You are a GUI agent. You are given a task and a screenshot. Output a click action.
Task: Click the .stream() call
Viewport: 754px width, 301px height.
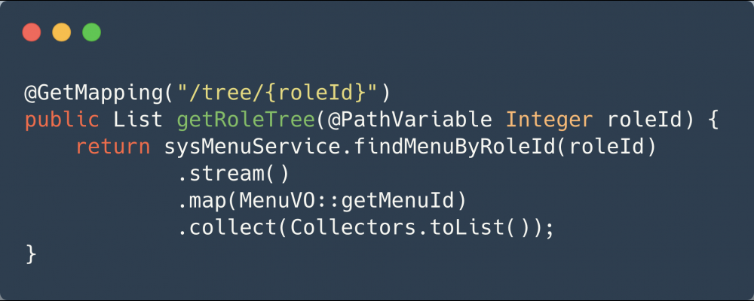point(234,175)
